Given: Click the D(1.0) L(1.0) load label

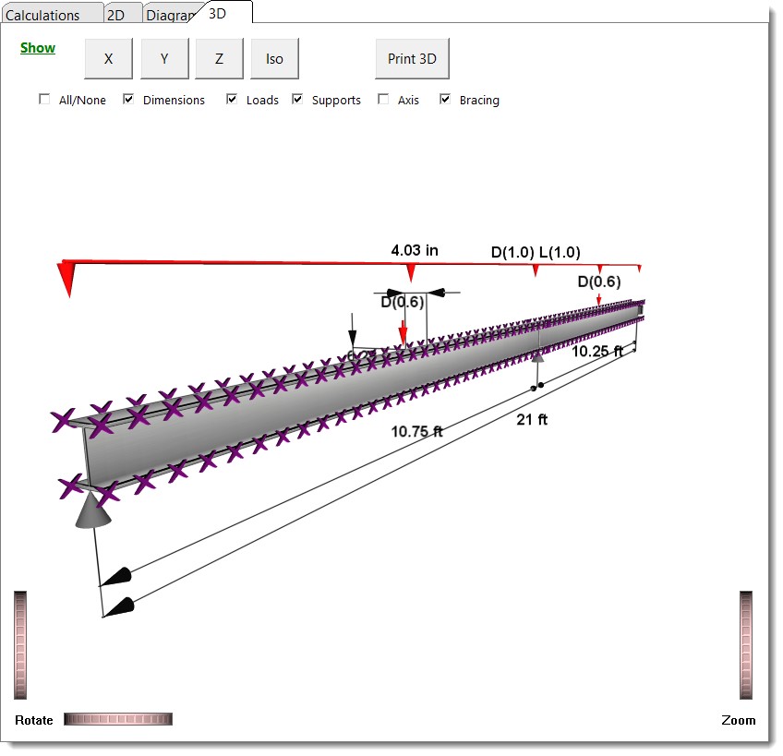Looking at the screenshot, I should pyautogui.click(x=536, y=252).
